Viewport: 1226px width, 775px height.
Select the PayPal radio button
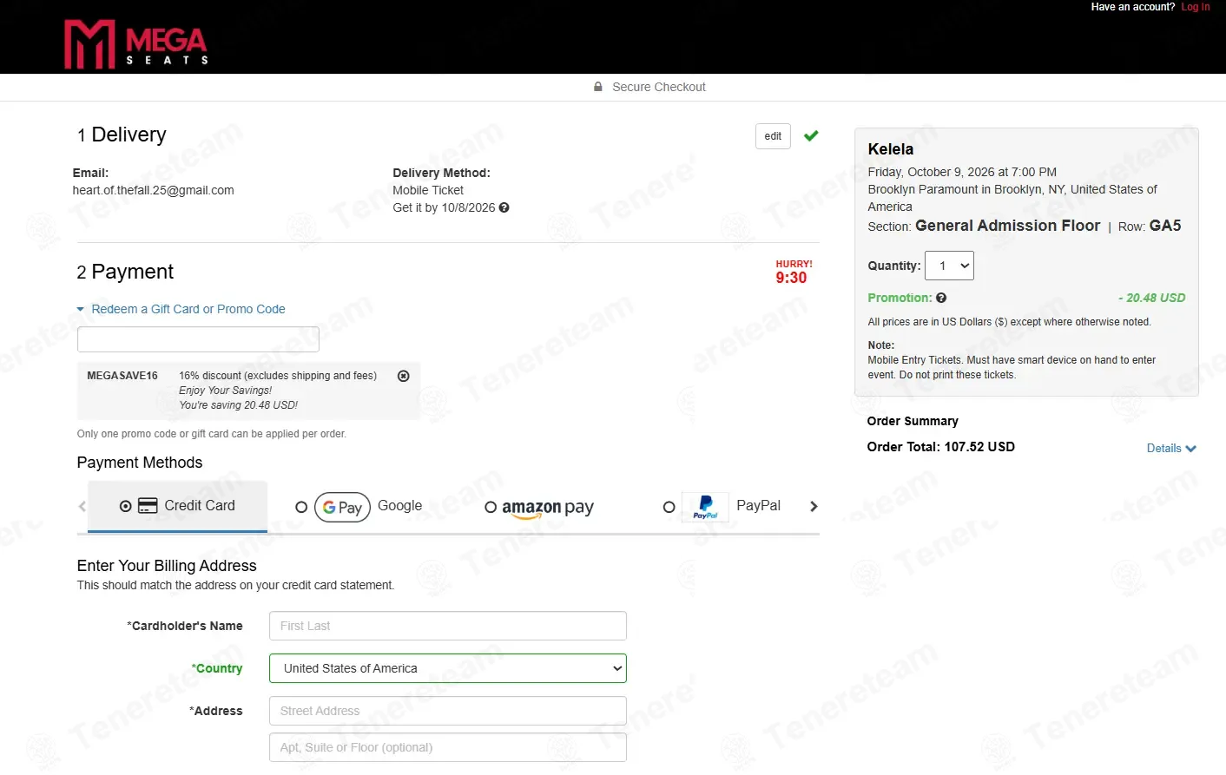click(669, 507)
